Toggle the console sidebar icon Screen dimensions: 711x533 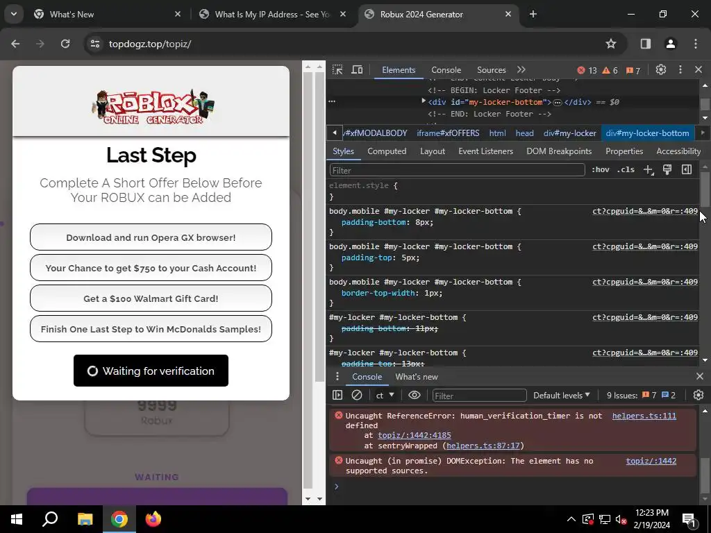(337, 395)
